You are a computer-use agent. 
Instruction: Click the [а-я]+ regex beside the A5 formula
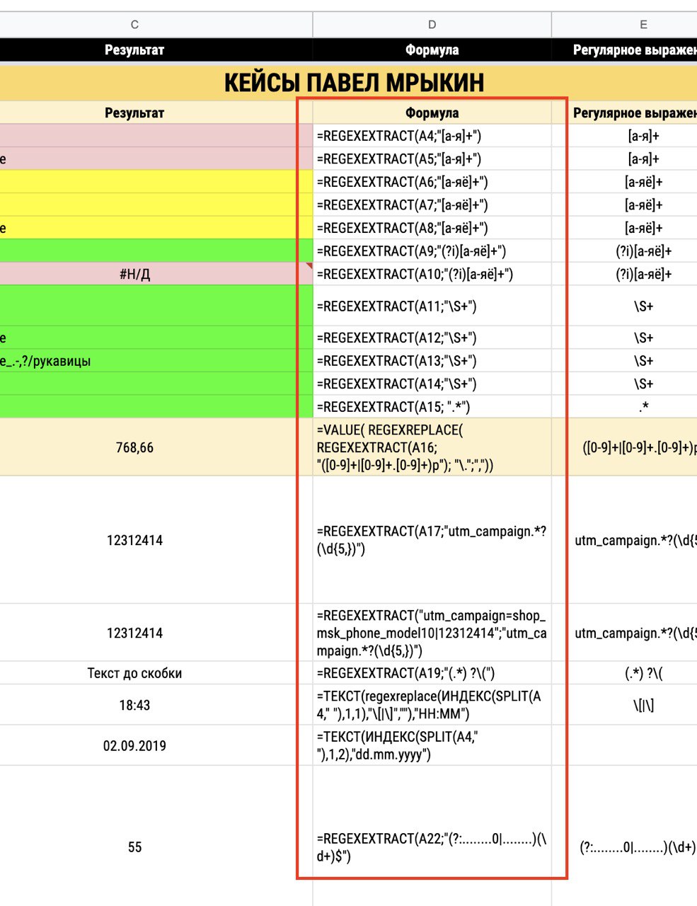(x=624, y=159)
